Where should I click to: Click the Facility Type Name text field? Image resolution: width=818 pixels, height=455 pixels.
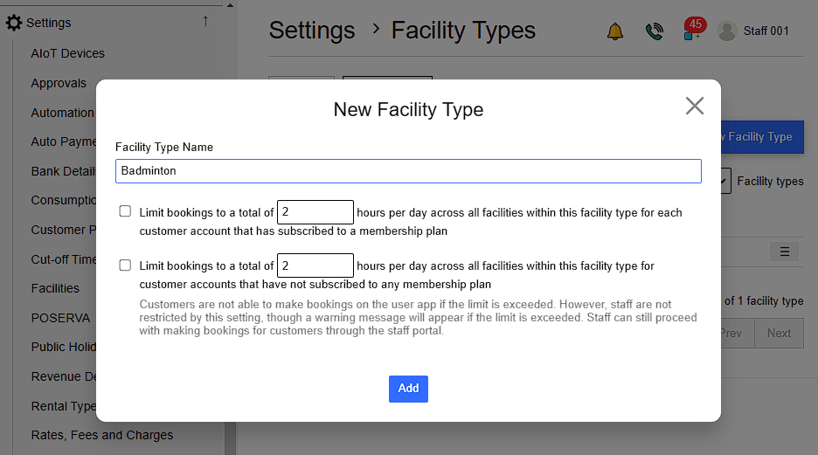tap(408, 171)
